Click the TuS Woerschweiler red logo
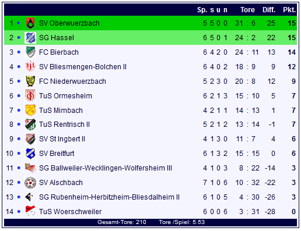Viewport: 301px width, 231px height. 30,211
